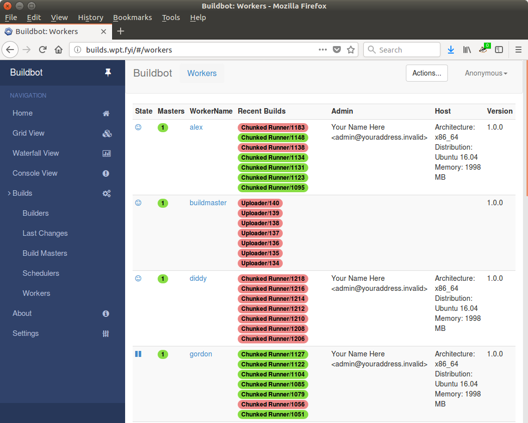
Task: Click the Uploader/140 red build badge
Action: (x=260, y=203)
